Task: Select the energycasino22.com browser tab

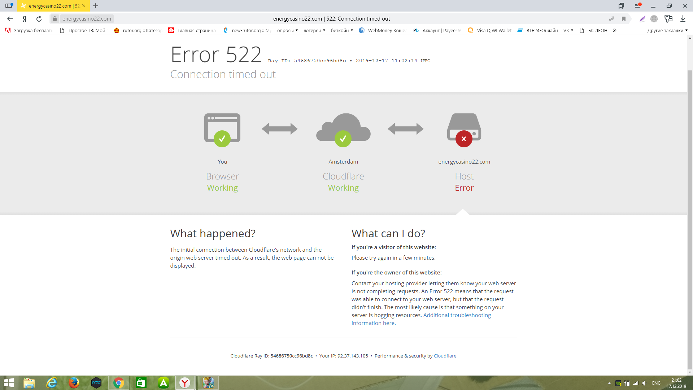Action: pyautogui.click(x=51, y=6)
